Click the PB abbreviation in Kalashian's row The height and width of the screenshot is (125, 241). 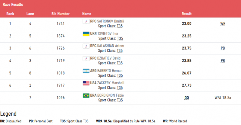[223, 48]
